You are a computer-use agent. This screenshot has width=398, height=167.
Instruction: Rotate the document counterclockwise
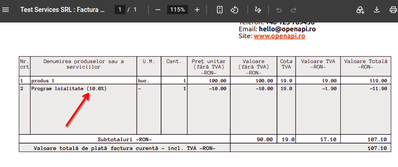coord(234,10)
